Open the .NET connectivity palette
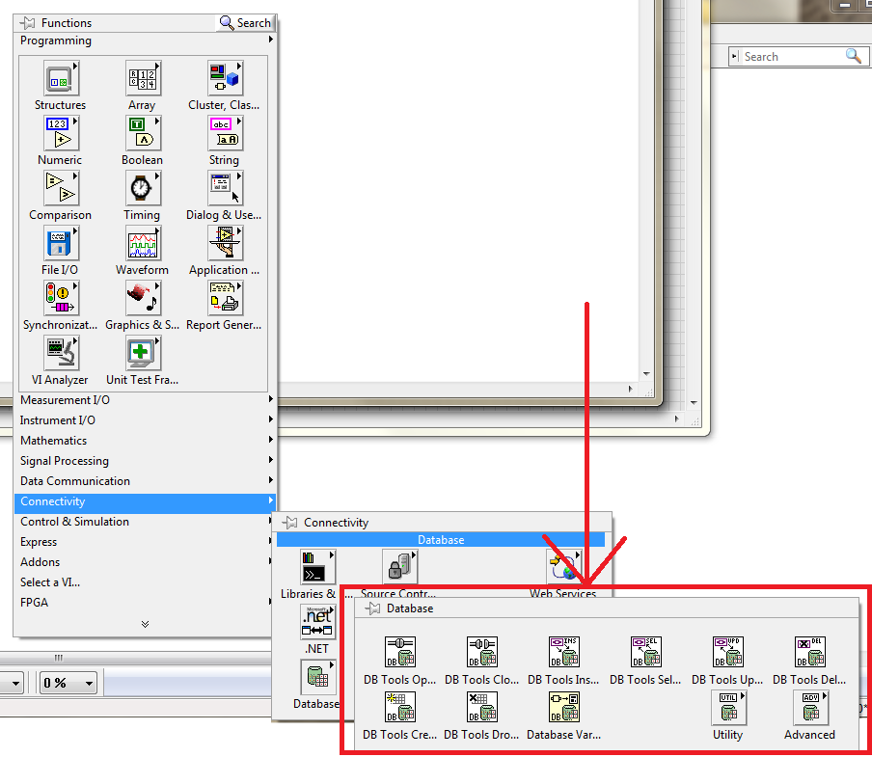The width and height of the screenshot is (872, 757). (x=318, y=623)
